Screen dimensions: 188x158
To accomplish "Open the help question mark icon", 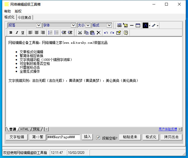I will 126,33.
